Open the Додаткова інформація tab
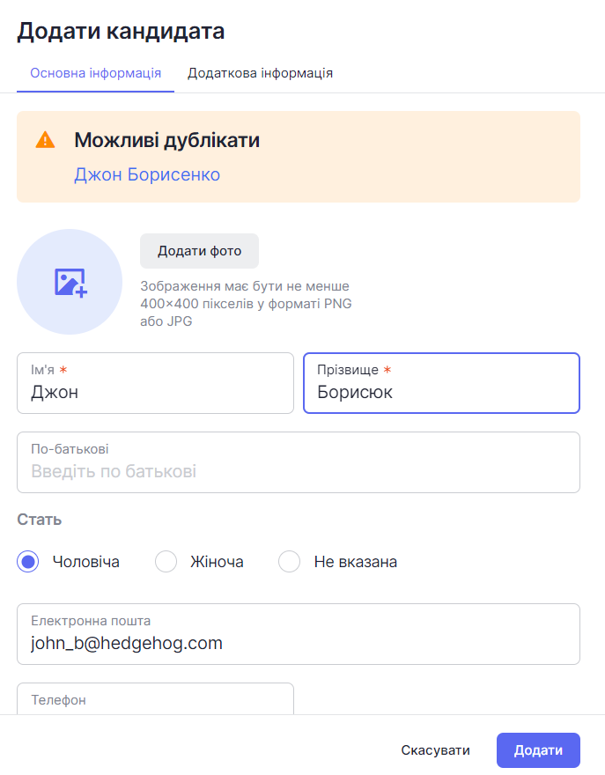This screenshot has height=775, width=605. (260, 73)
